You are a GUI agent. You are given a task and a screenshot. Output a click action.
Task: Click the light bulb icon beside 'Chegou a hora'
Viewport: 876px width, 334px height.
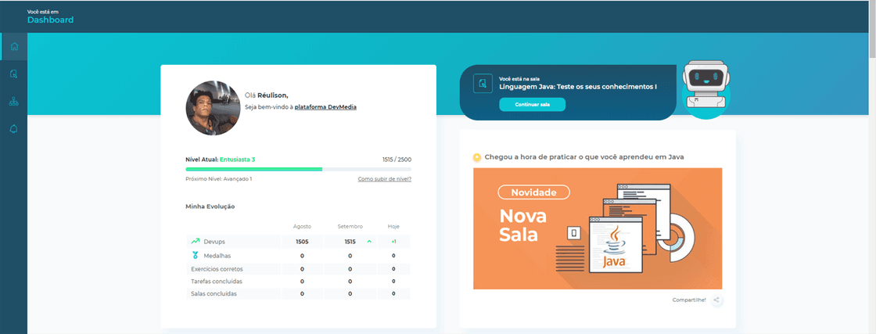tap(476, 157)
